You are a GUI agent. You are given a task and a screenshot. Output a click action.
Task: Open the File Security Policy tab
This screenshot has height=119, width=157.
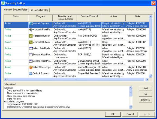pos(39,10)
